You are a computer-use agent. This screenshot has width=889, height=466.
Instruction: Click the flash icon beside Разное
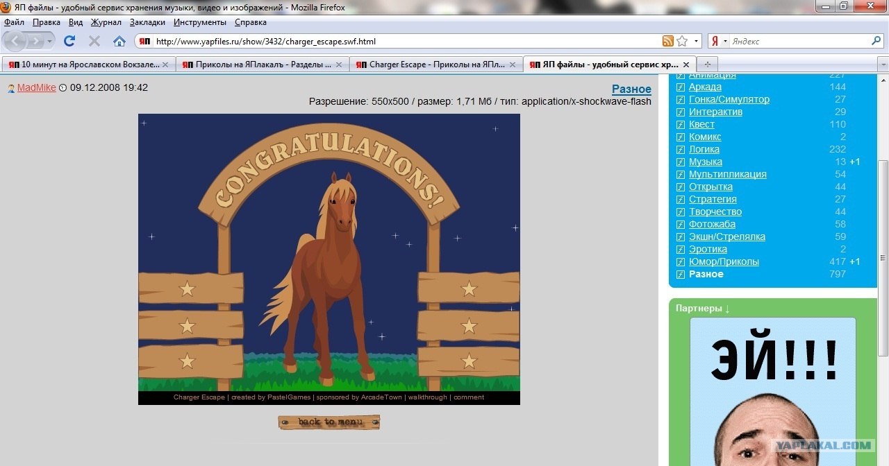(x=681, y=275)
